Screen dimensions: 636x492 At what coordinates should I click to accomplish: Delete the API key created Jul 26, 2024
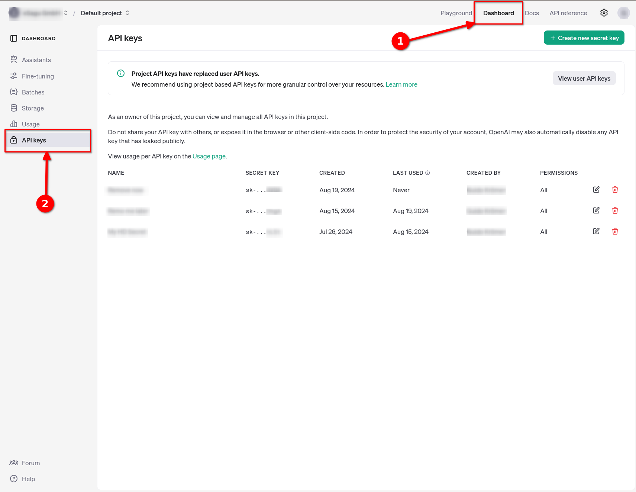615,231
